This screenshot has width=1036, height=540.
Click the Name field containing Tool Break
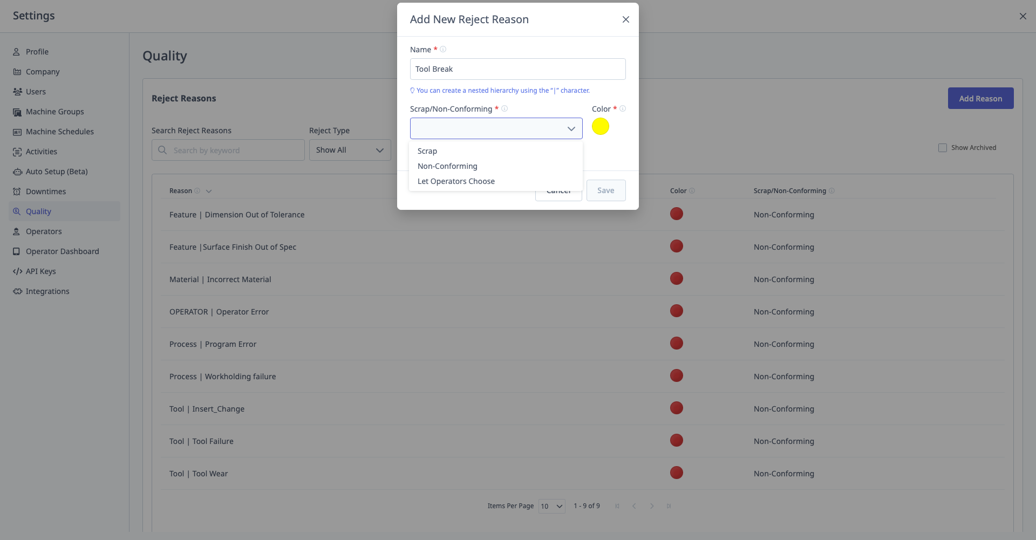tap(517, 69)
